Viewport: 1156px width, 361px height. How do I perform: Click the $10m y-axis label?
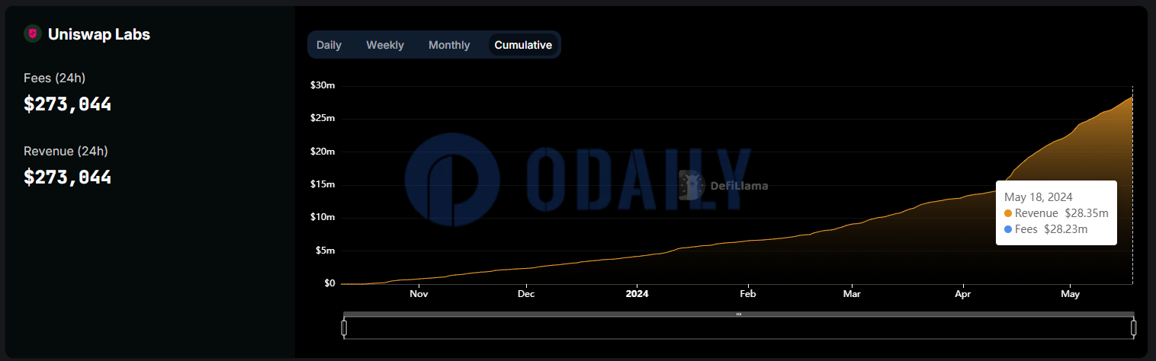[x=323, y=217]
